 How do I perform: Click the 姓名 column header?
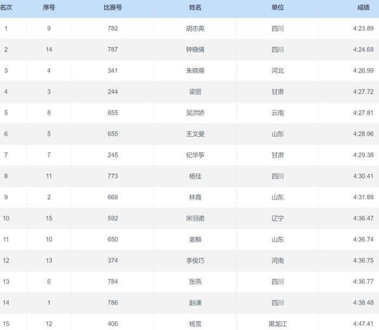pos(195,8)
